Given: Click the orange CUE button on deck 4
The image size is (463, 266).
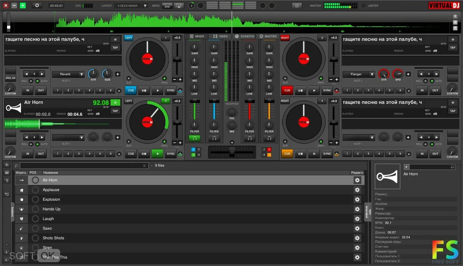Looking at the screenshot, I should point(287,154).
